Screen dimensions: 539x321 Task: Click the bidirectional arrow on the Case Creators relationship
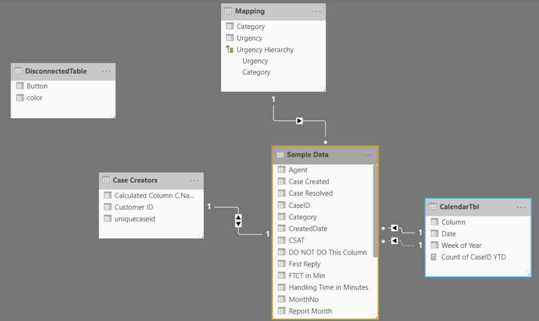tap(238, 220)
